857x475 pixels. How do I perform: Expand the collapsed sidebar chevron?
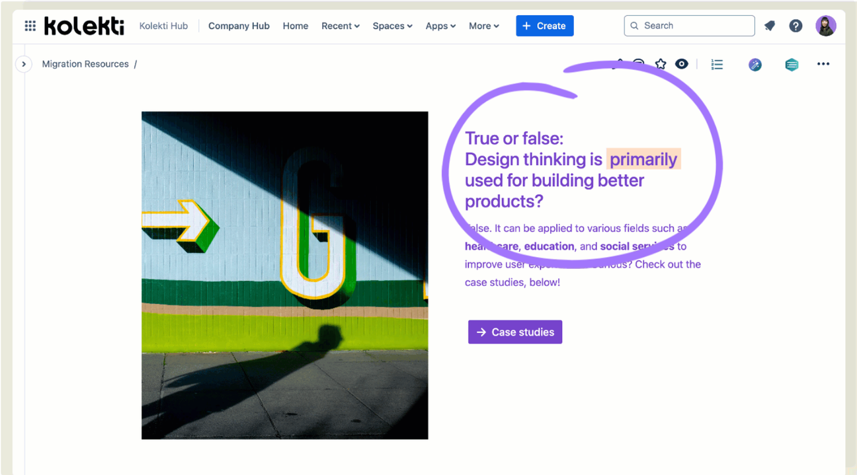pyautogui.click(x=24, y=63)
